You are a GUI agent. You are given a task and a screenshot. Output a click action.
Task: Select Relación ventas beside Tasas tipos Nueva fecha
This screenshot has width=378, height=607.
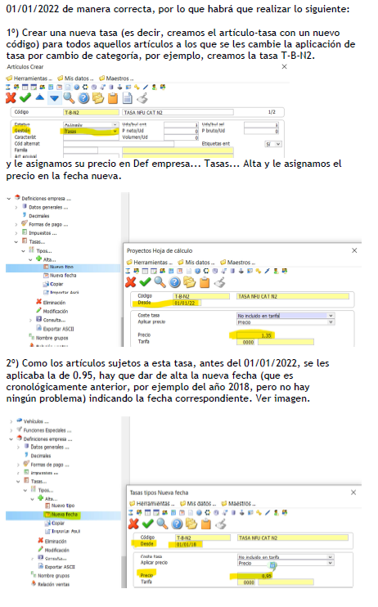coord(51,584)
